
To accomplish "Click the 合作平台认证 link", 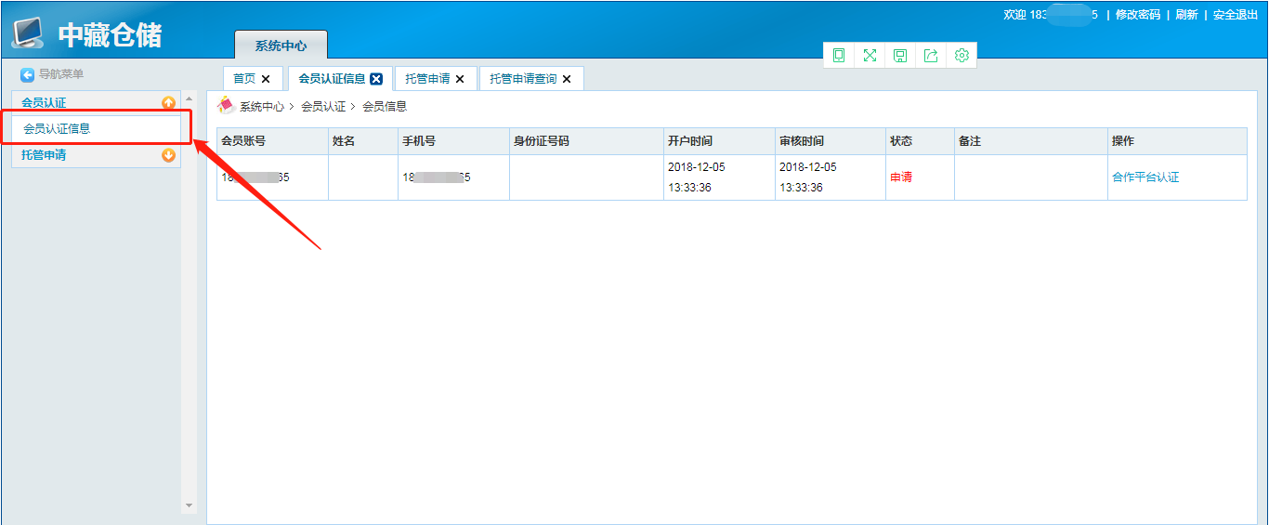I will pyautogui.click(x=1145, y=177).
